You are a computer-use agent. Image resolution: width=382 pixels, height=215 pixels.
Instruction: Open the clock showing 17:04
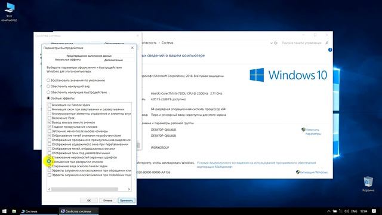(x=363, y=211)
